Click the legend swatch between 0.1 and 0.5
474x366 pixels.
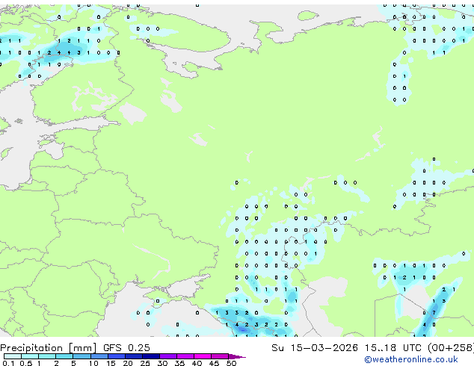point(13,356)
